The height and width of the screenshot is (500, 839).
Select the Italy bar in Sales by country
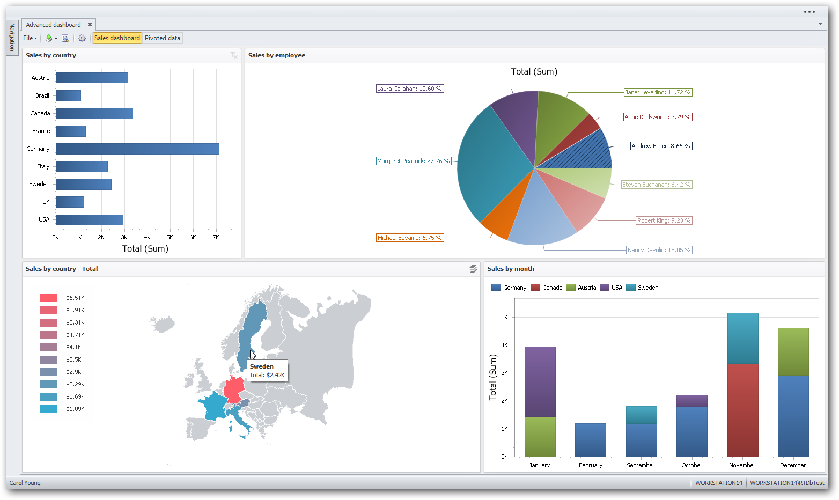click(82, 166)
